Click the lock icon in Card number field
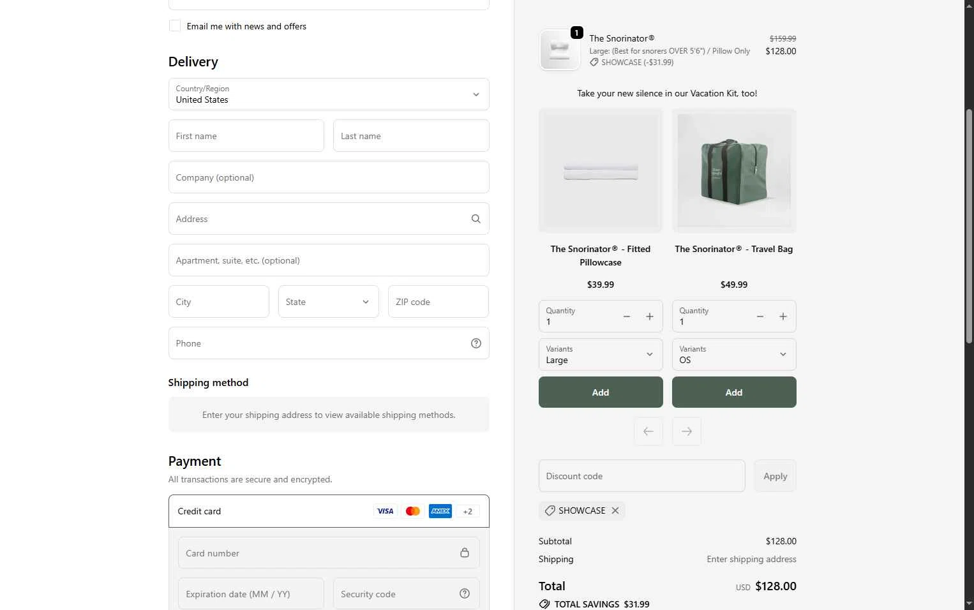The image size is (974, 610). (465, 553)
